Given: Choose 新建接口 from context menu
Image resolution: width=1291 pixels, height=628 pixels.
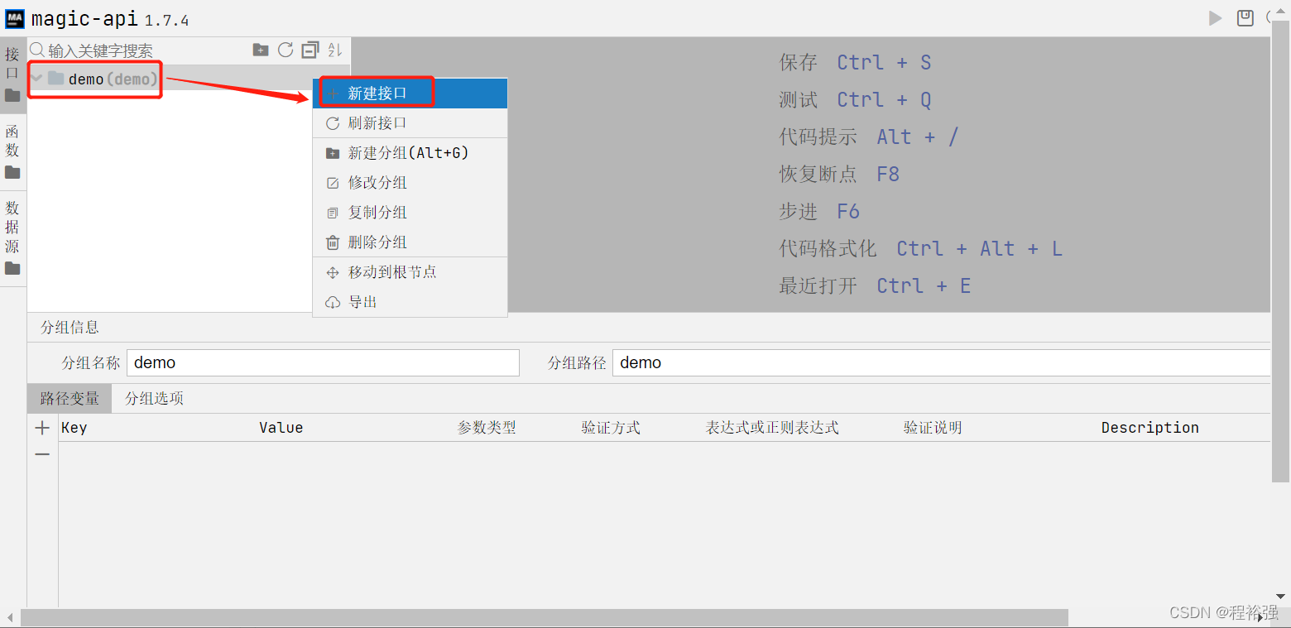Looking at the screenshot, I should coord(410,93).
